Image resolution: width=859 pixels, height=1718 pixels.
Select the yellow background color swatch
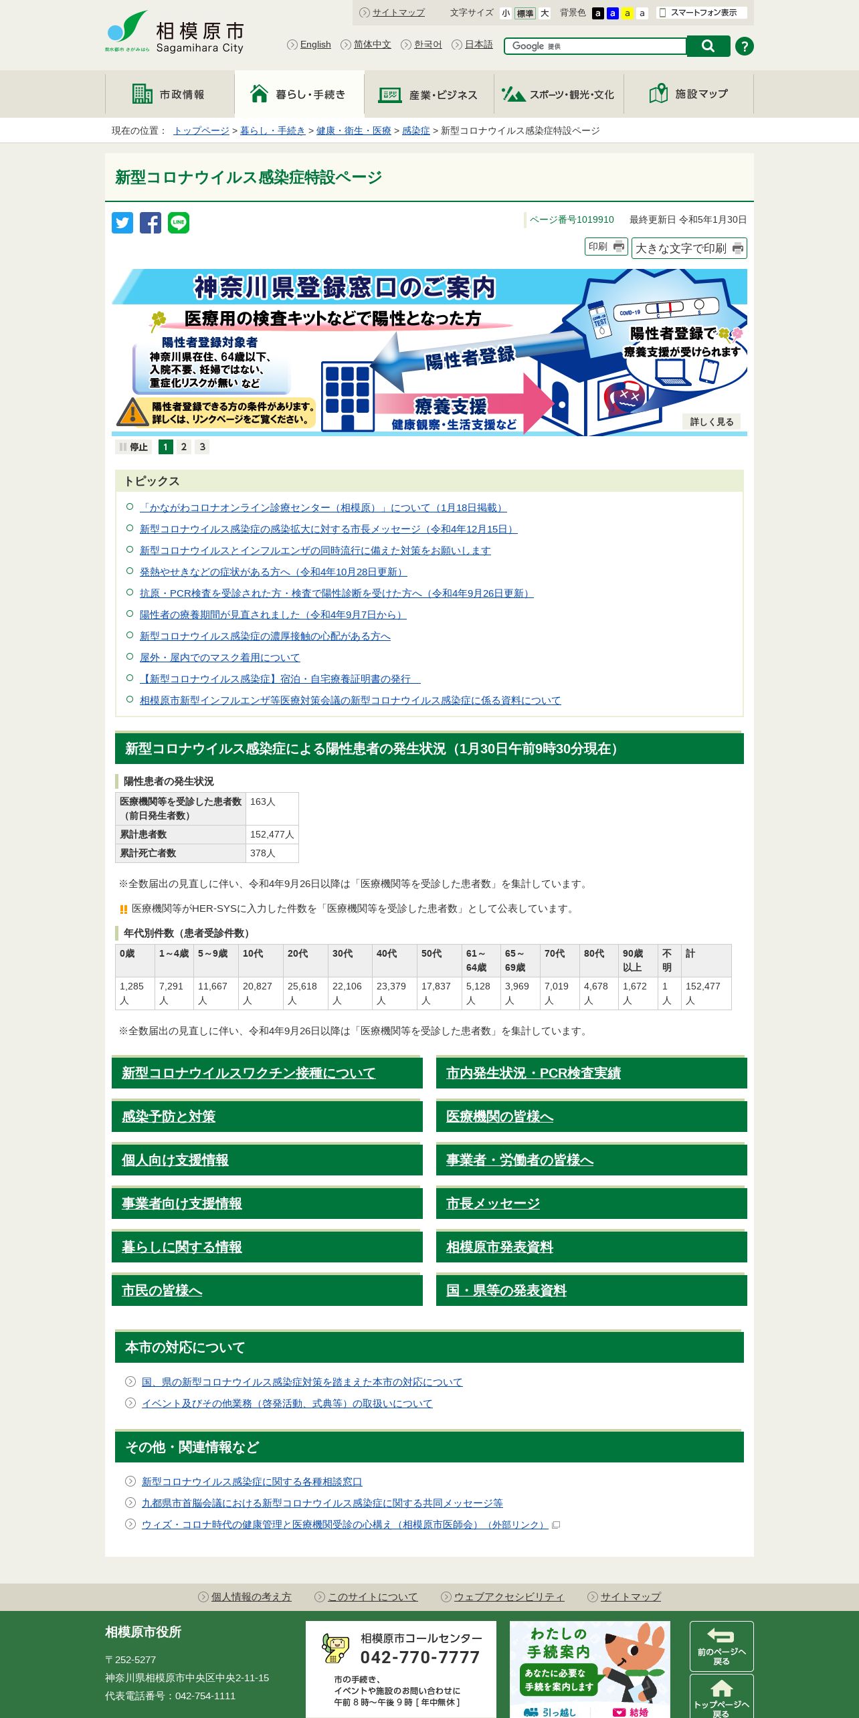point(627,13)
